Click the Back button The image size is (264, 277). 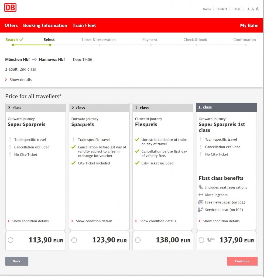[16, 261]
